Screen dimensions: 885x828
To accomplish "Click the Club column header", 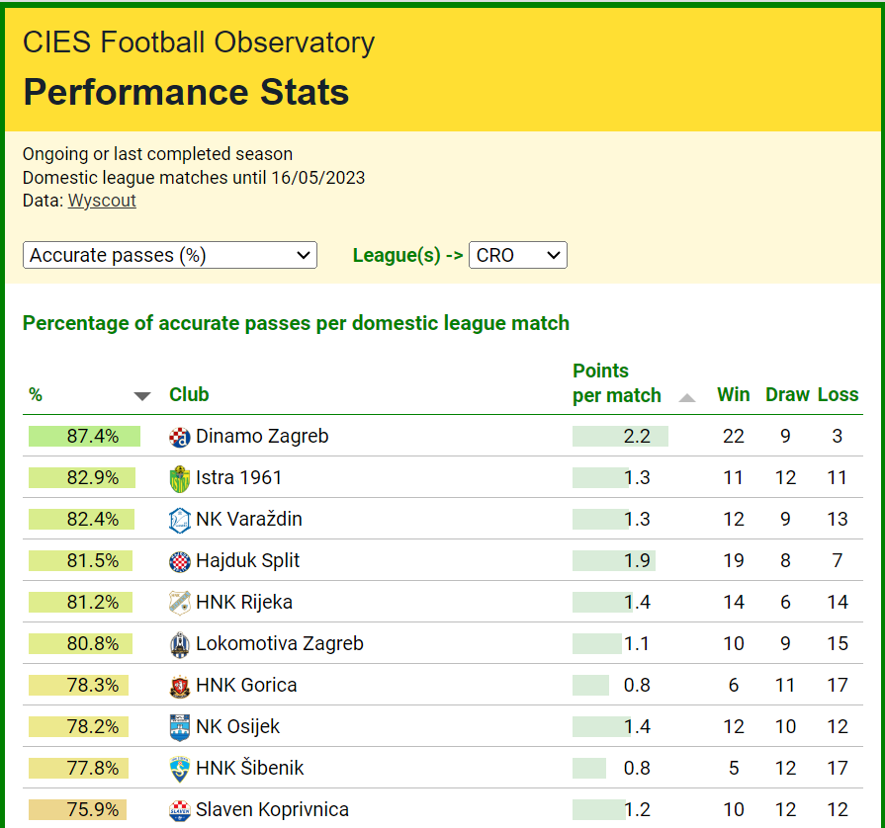I will pos(189,394).
